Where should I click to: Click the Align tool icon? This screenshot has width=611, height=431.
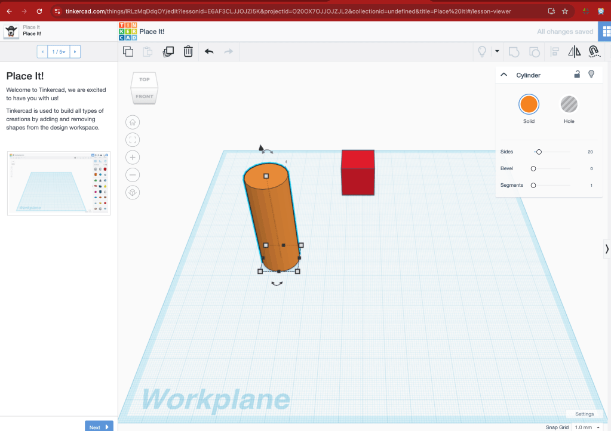(x=554, y=51)
